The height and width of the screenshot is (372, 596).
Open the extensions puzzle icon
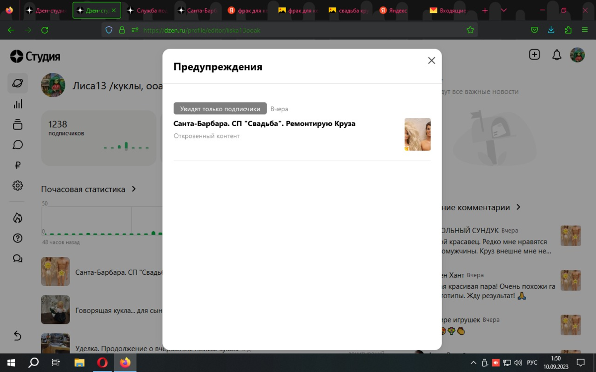pyautogui.click(x=568, y=30)
